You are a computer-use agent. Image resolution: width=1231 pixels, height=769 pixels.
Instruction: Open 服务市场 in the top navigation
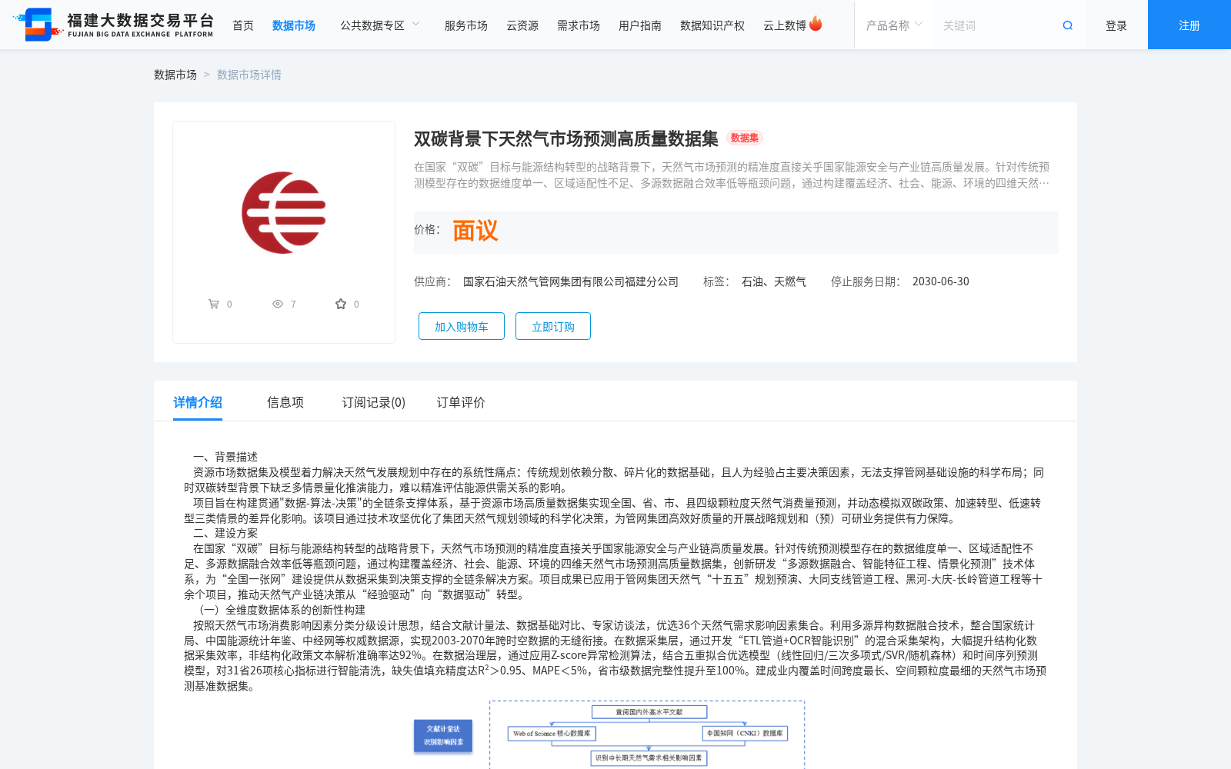[x=466, y=25]
